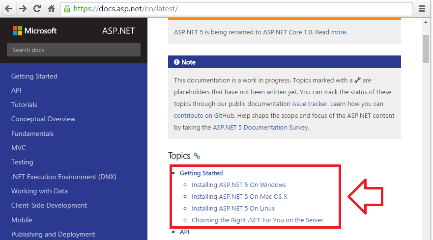Open the API topic link
This screenshot has height=240, width=433.
tap(184, 232)
